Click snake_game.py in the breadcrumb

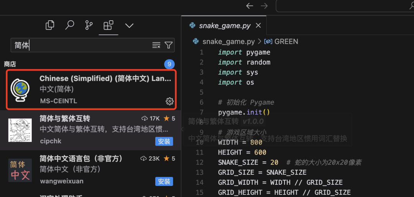[x=228, y=41]
